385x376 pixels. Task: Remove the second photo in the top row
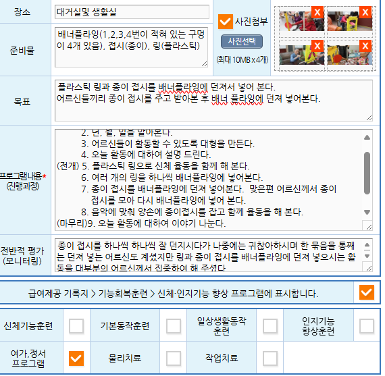(x=365, y=11)
